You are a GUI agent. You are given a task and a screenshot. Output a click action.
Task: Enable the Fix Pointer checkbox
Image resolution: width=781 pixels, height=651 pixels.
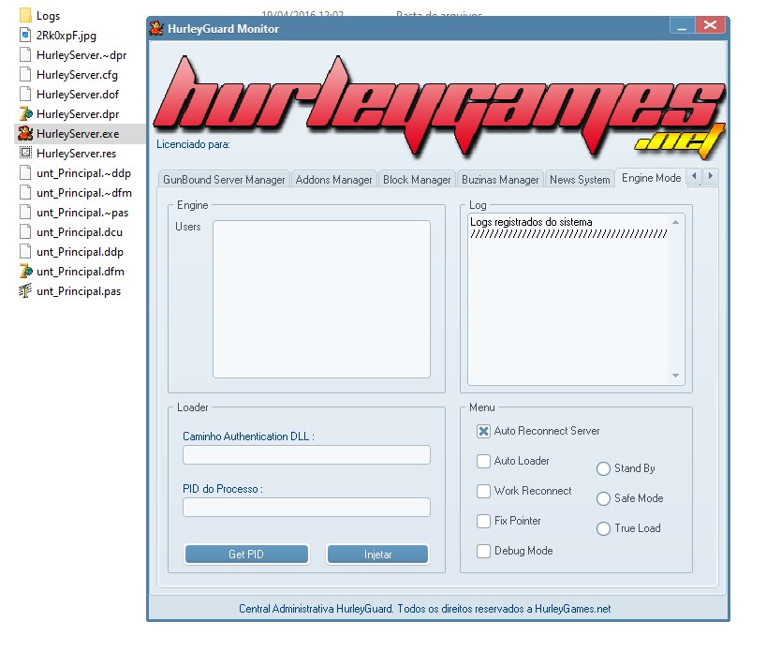pos(483,521)
